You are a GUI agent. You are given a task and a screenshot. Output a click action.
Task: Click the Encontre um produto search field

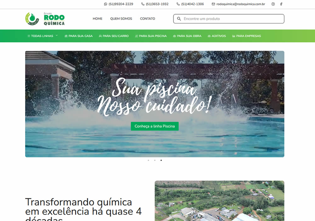pyautogui.click(x=229, y=19)
